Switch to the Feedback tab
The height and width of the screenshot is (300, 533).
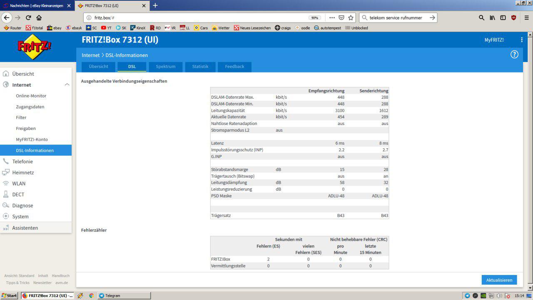click(234, 67)
